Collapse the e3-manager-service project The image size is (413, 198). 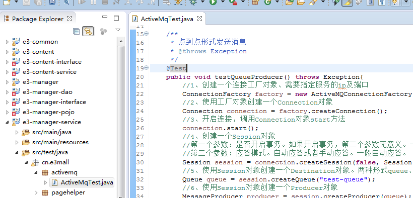click(x=7, y=122)
